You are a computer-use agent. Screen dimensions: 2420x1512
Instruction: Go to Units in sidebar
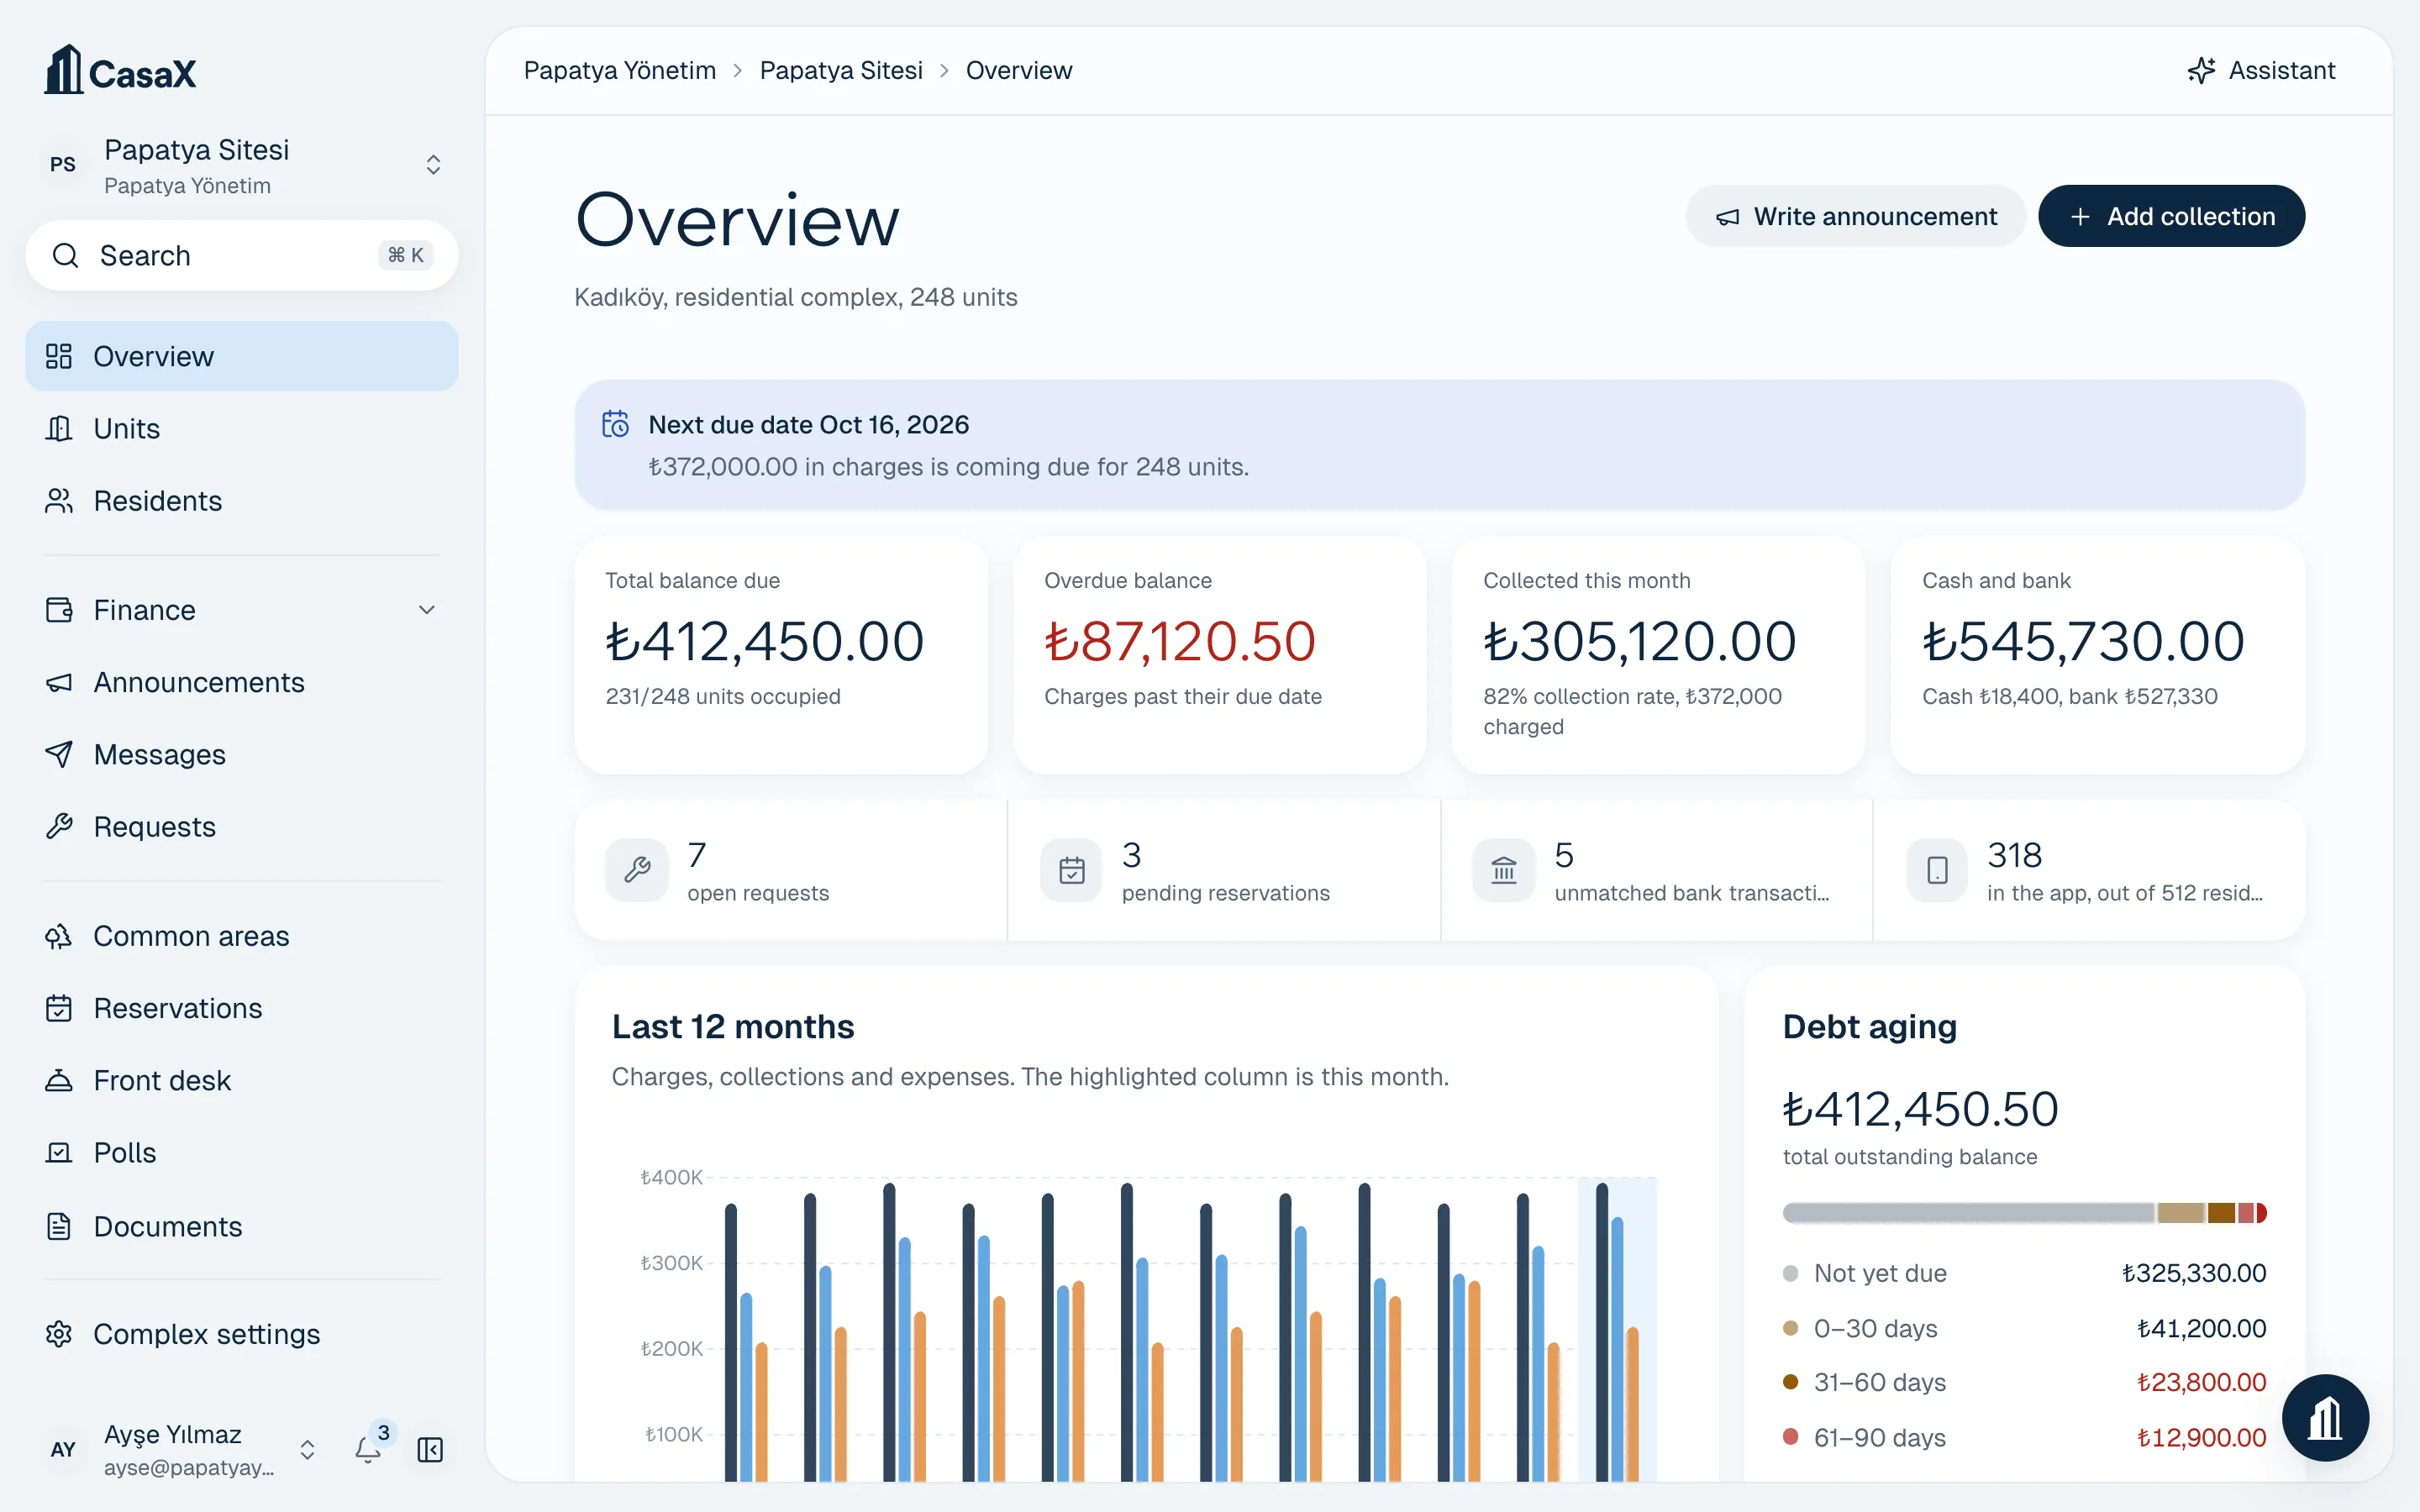click(x=242, y=428)
